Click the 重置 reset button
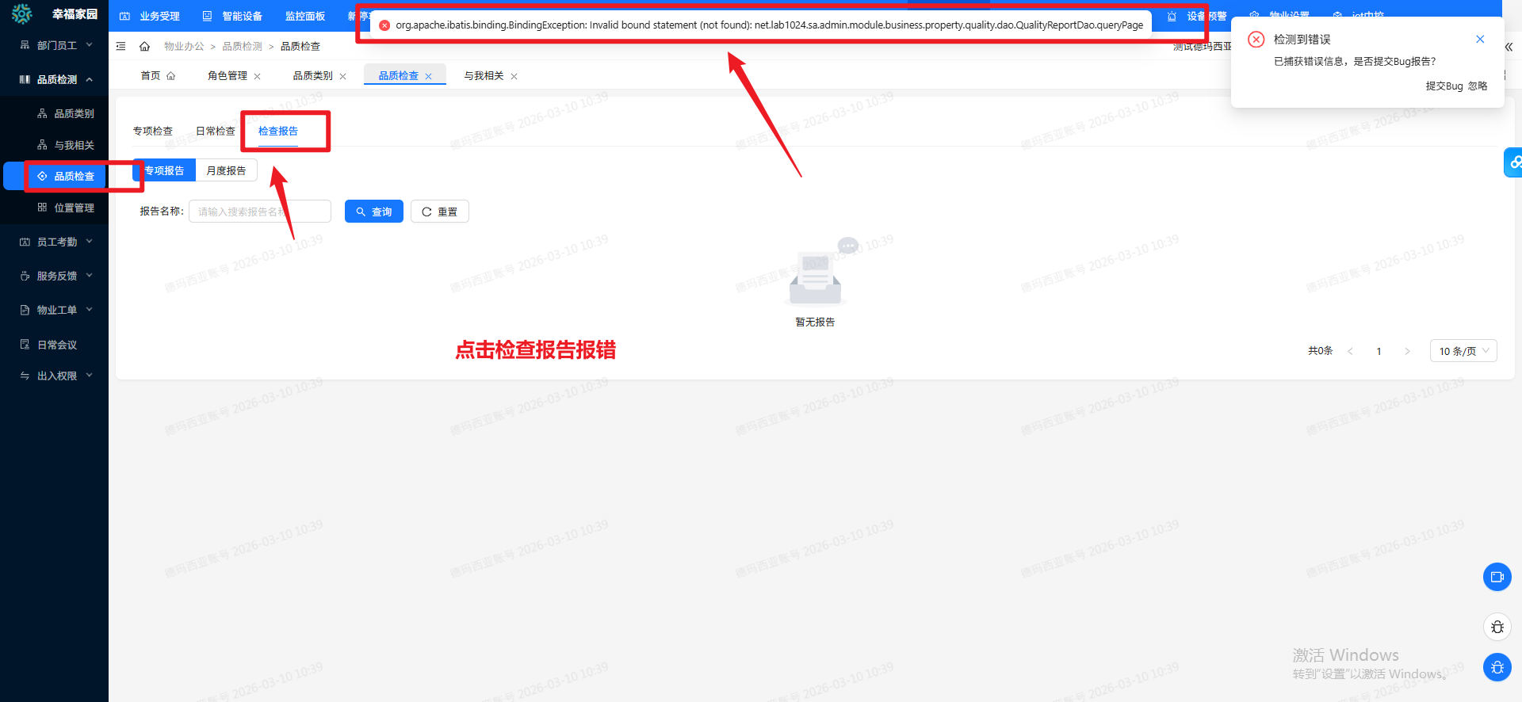 click(x=440, y=212)
